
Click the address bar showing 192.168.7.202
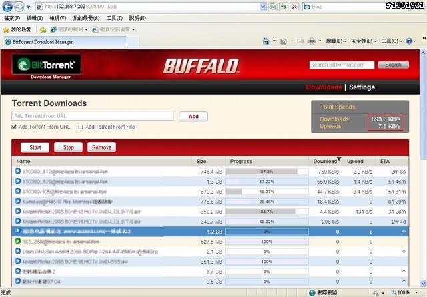pos(147,7)
